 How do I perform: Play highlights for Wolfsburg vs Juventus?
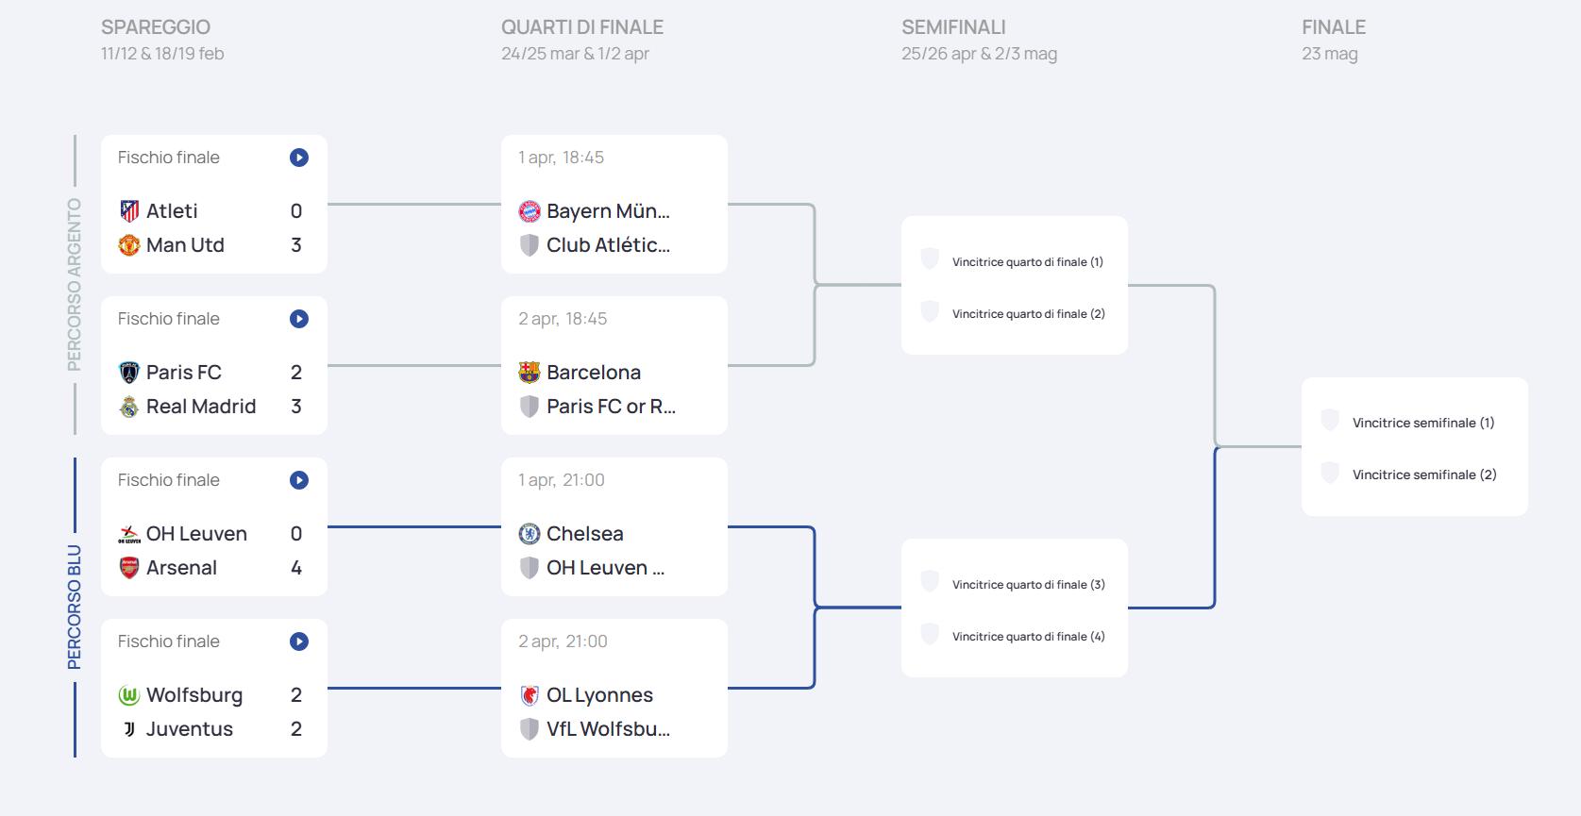click(x=299, y=641)
